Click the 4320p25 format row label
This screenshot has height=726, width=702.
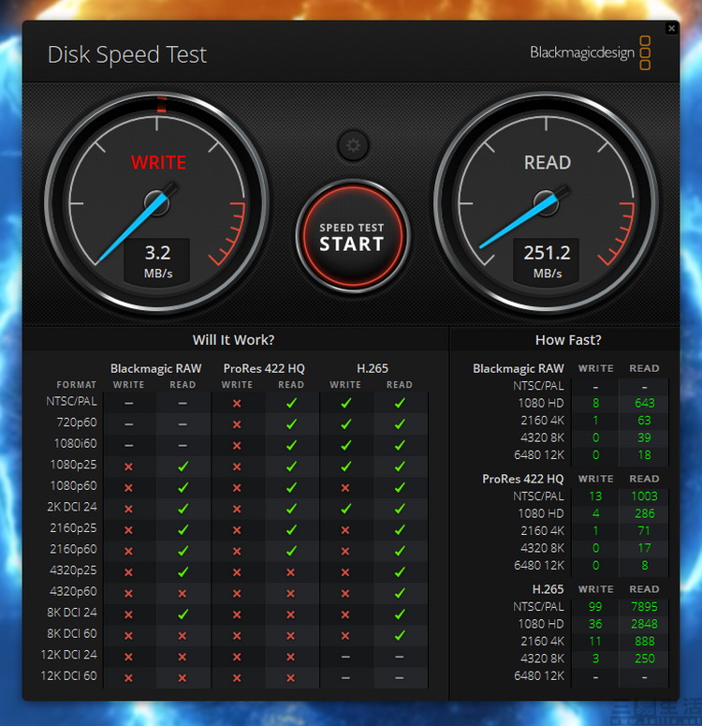74,570
